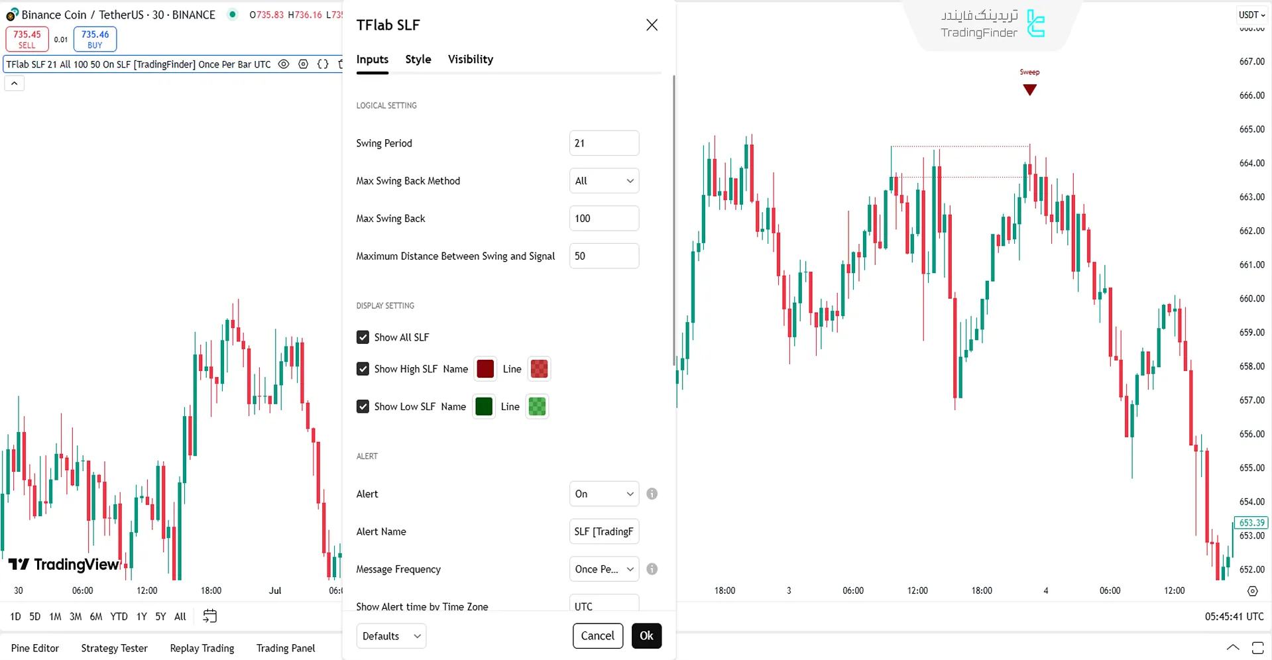
Task: Click the Alert info tooltip icon
Action: coord(652,494)
